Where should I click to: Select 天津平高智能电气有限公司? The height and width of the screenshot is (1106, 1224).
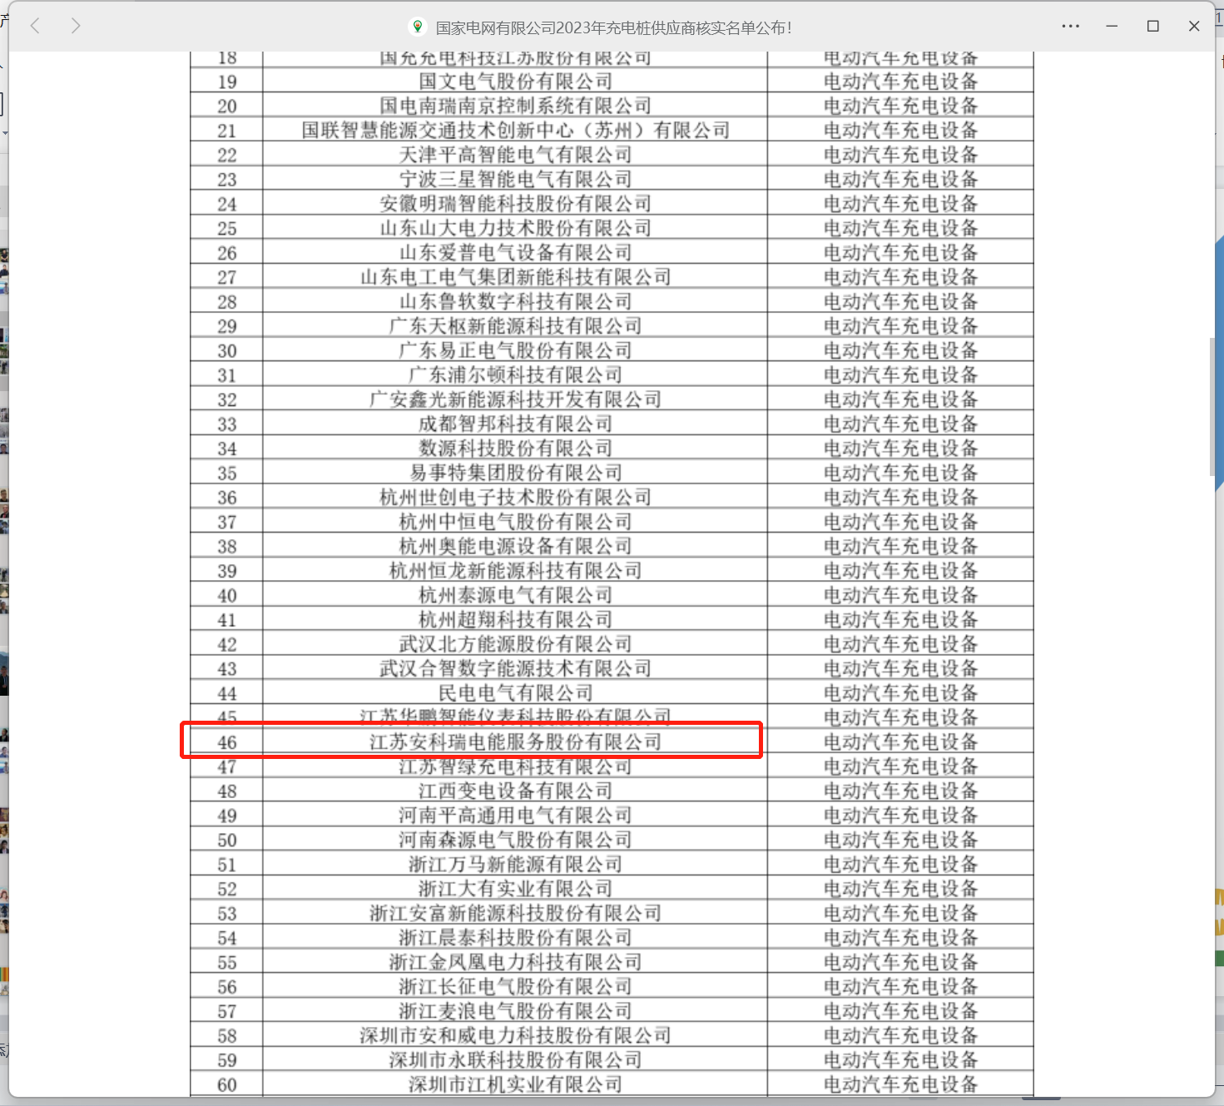tap(516, 155)
